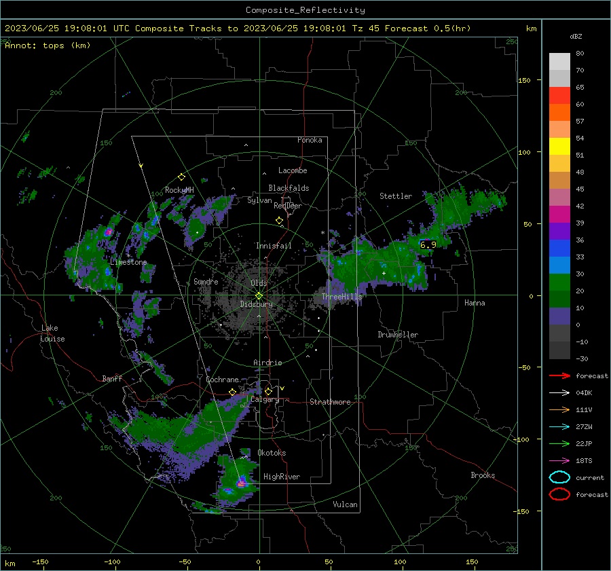Click the yellow diamond marker below Cochrane

click(x=233, y=392)
